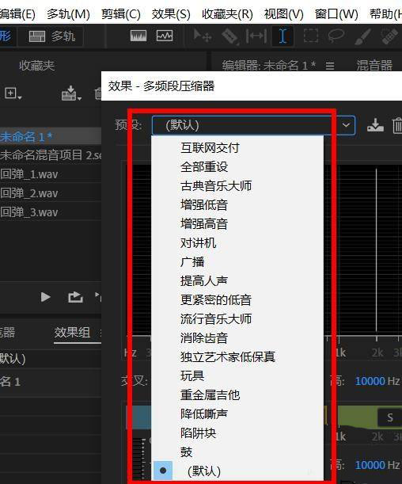Image resolution: width=402 pixels, height=484 pixels.
Task: Choose preset 全部重设
Action: click(237, 167)
